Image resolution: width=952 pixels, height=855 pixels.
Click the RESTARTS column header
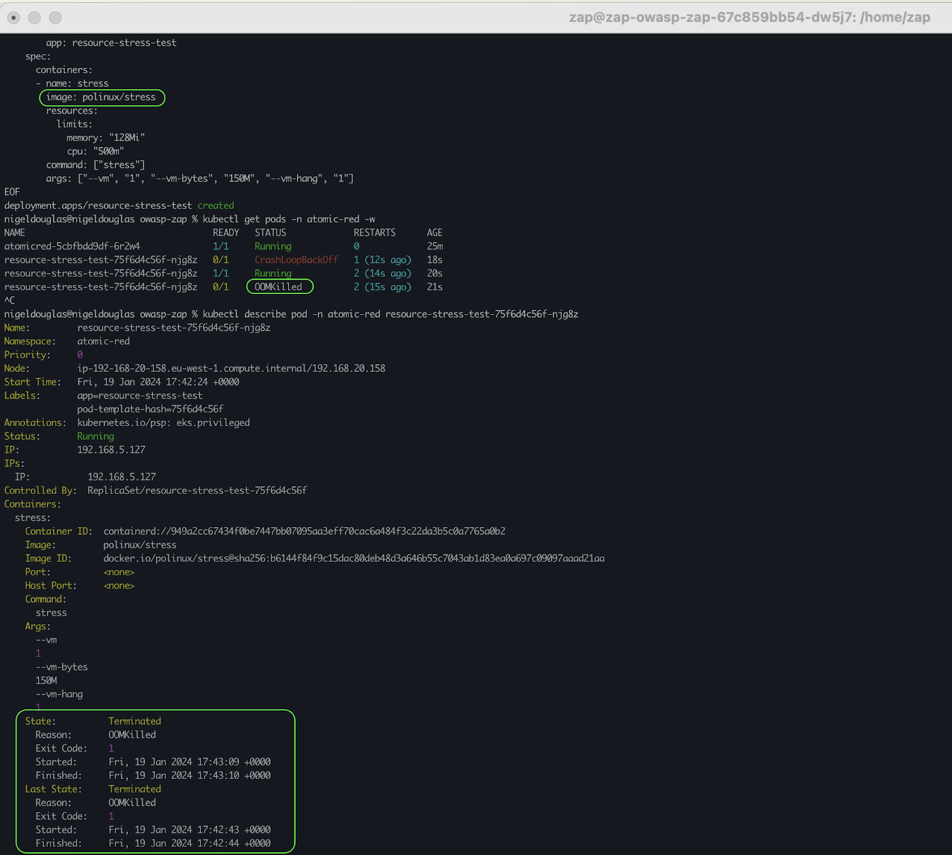point(374,233)
